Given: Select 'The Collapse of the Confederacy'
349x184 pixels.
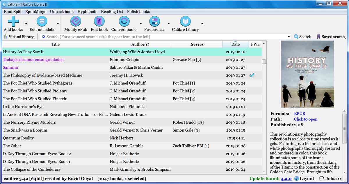Looking at the screenshot, I should click(32, 169).
